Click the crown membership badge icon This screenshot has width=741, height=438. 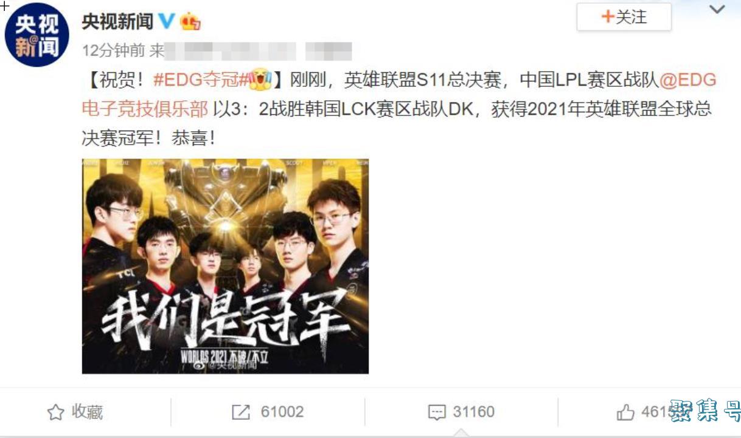(190, 21)
